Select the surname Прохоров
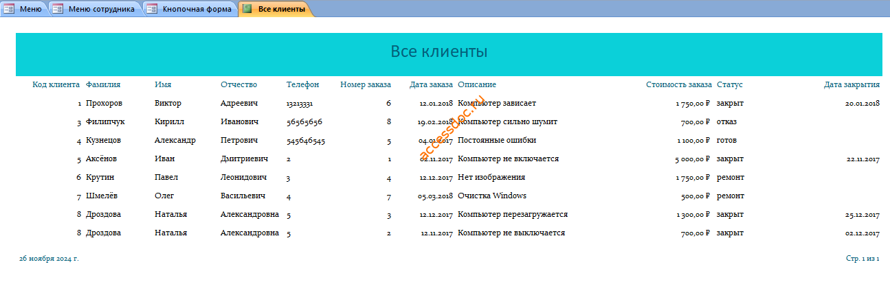This screenshot has height=282, width=890. [104, 103]
